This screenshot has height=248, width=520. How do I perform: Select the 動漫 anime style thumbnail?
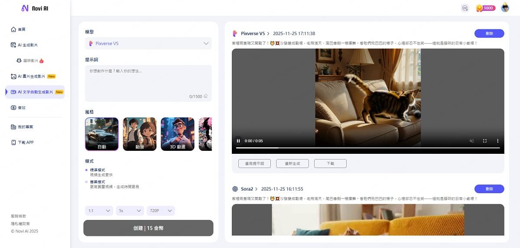[140, 134]
